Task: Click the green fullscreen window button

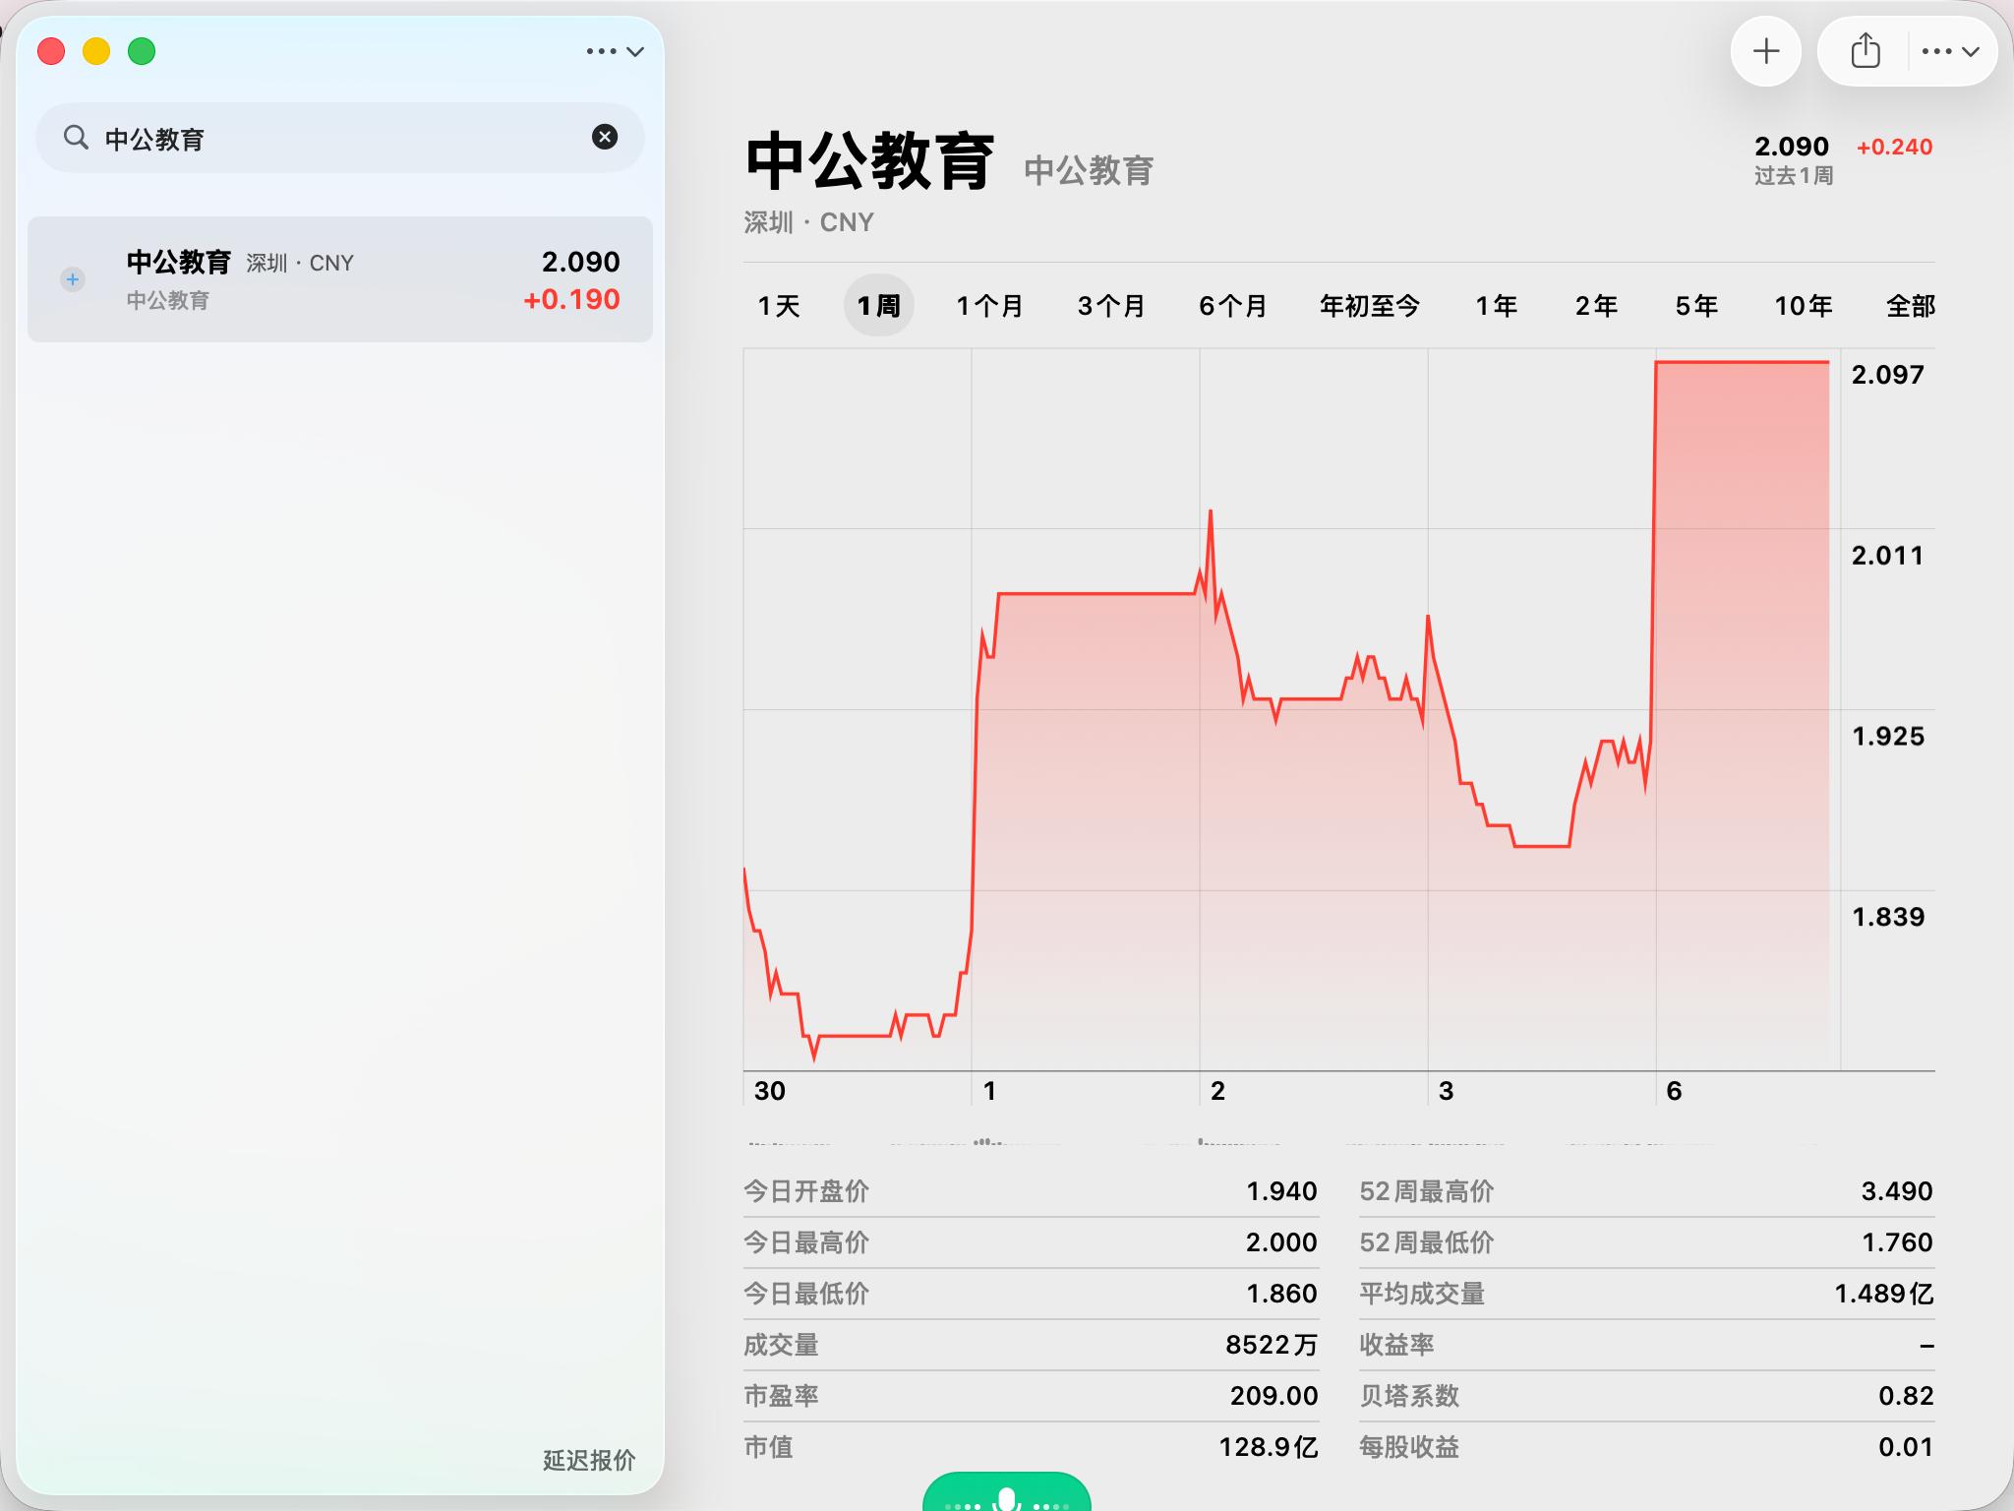Action: tap(142, 51)
